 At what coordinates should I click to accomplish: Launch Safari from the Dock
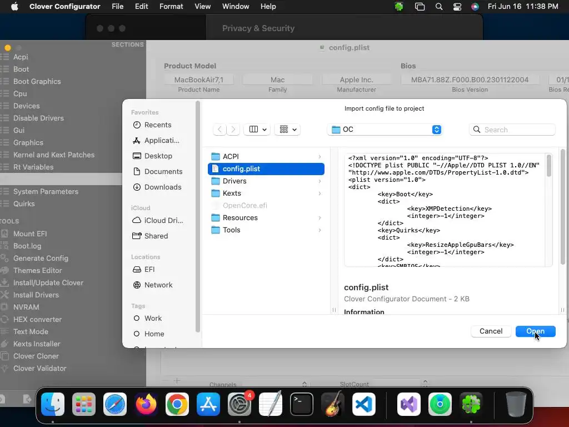(x=115, y=404)
